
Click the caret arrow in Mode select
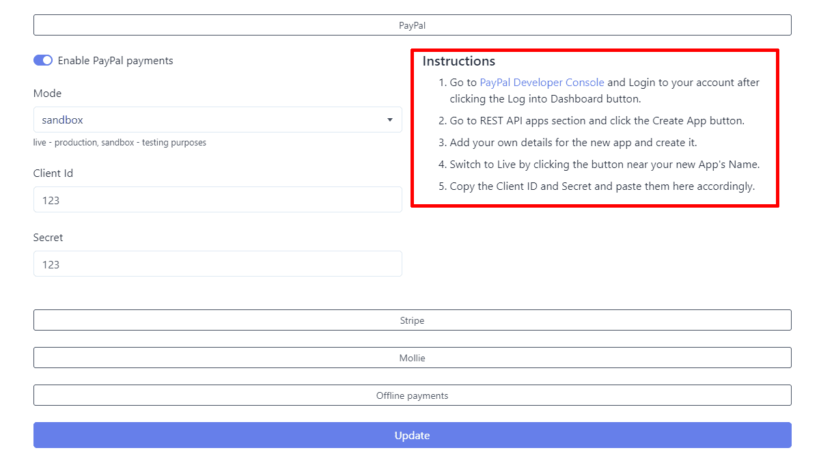[390, 120]
